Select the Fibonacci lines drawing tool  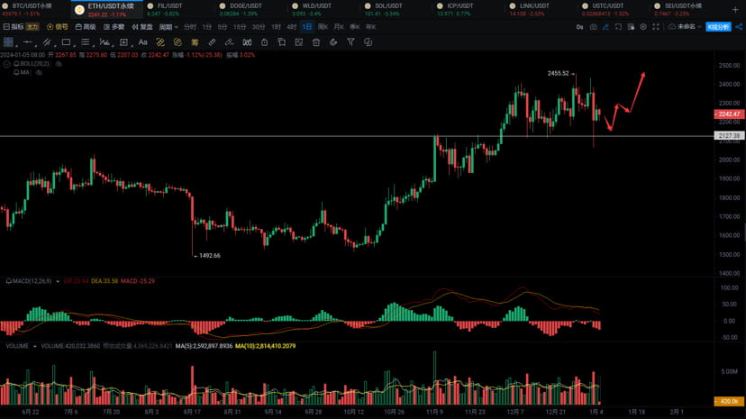click(86, 42)
